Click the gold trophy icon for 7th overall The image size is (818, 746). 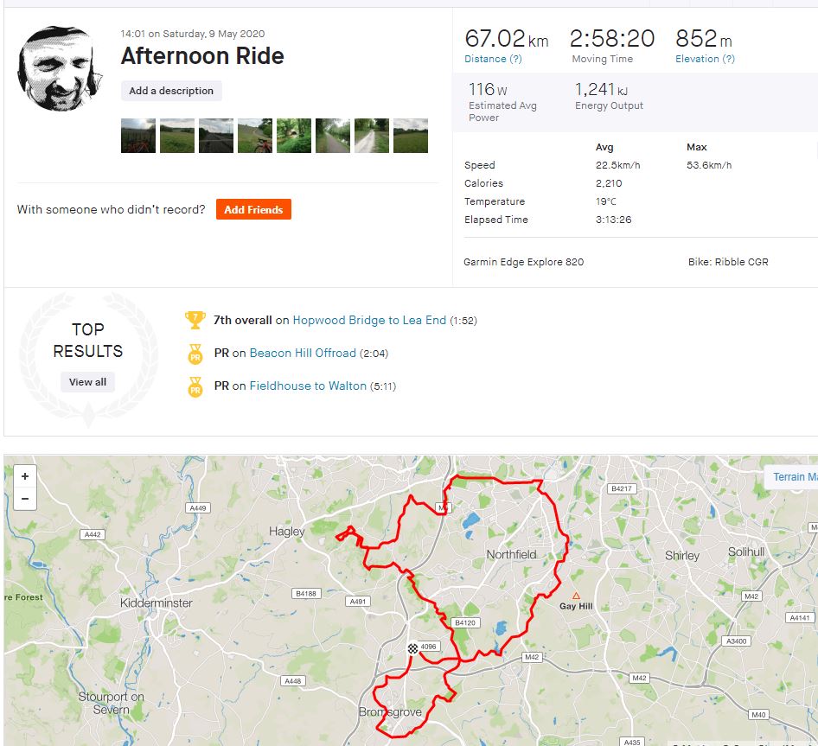[x=195, y=321]
